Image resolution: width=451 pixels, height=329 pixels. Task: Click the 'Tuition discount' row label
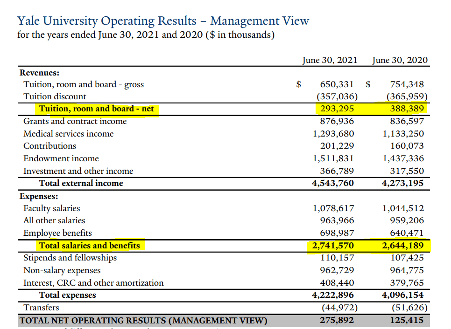pyautogui.click(x=55, y=96)
